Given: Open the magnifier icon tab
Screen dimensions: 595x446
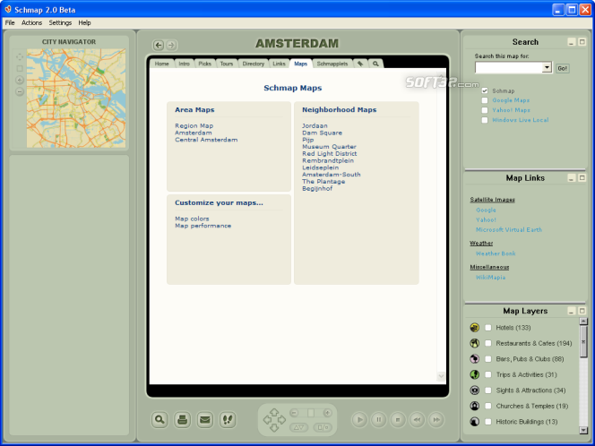Looking at the screenshot, I should (x=375, y=64).
